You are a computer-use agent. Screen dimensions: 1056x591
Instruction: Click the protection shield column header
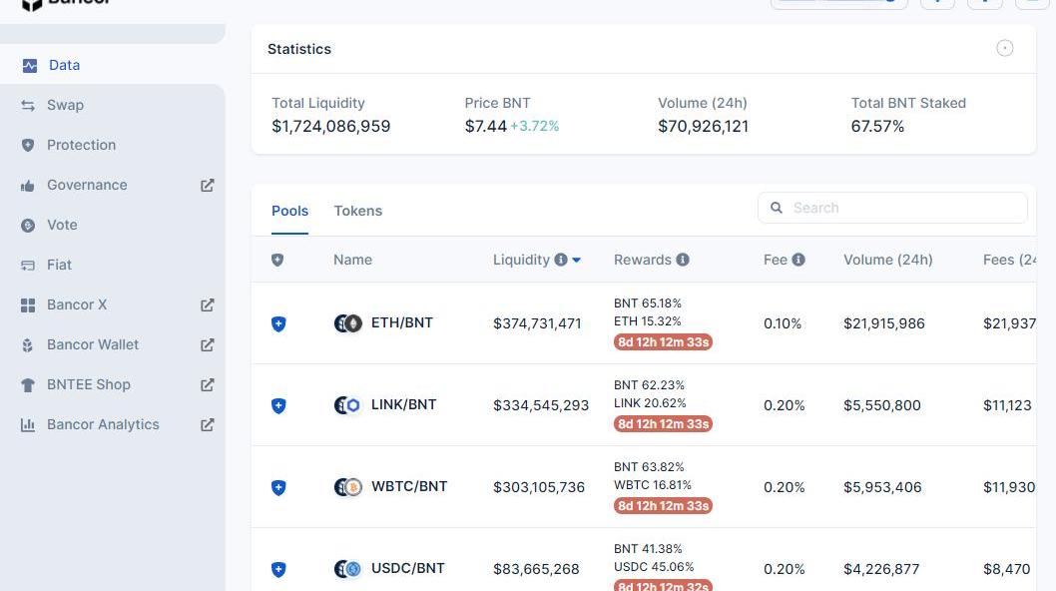click(277, 260)
